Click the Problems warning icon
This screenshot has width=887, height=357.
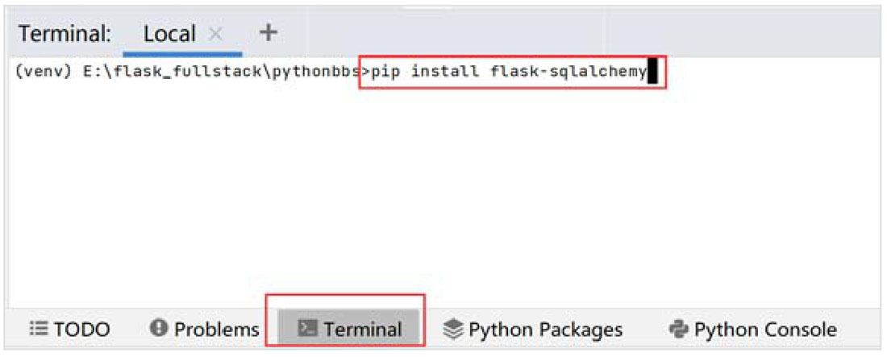click(160, 328)
